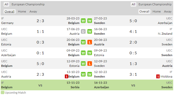175x100 pixels.
Task: Click the red card badge beside Moldova
Action: coord(158,77)
